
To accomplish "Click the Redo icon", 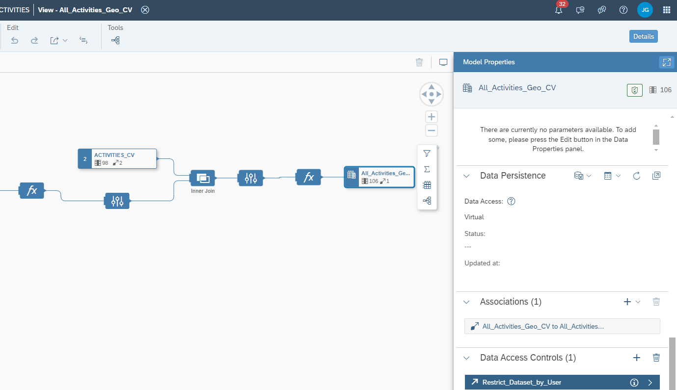I will point(34,40).
